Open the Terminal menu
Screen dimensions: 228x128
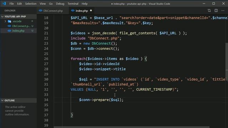coord(73,4)
